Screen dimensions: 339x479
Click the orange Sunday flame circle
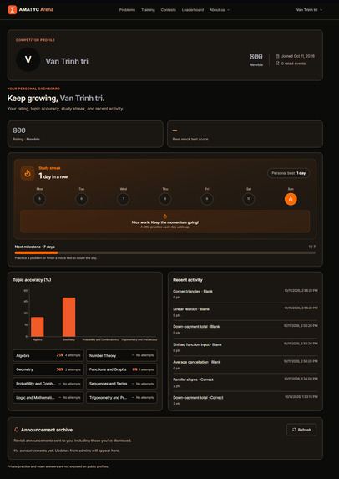pyautogui.click(x=291, y=199)
